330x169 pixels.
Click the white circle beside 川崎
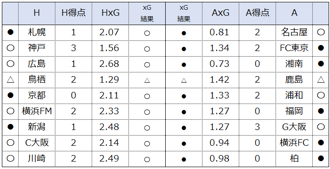coord(10,158)
